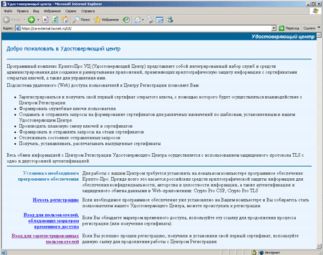Open the 'Установка необходимого программного обеспечения' link

(x=48, y=176)
